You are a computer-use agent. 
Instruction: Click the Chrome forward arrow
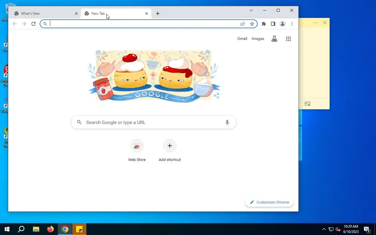24,24
